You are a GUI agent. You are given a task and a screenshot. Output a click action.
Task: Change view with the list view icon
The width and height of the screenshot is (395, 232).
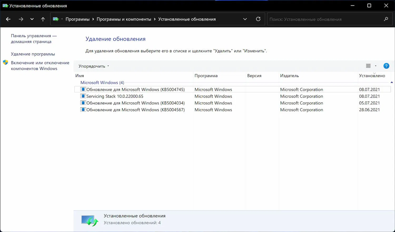[368, 66]
